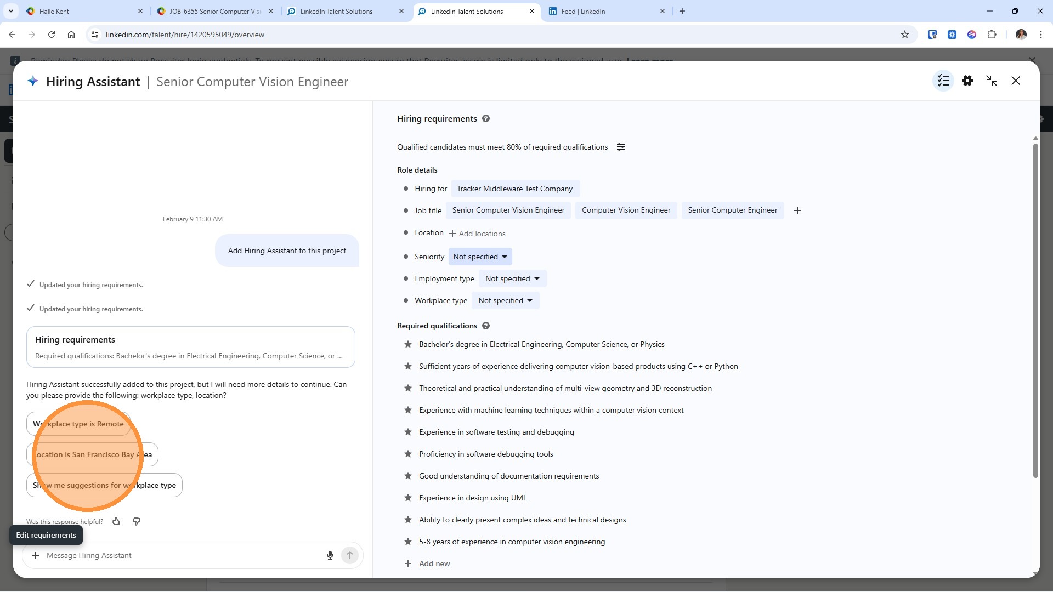The height and width of the screenshot is (592, 1053).
Task: Open the Employment type dropdown
Action: point(512,278)
